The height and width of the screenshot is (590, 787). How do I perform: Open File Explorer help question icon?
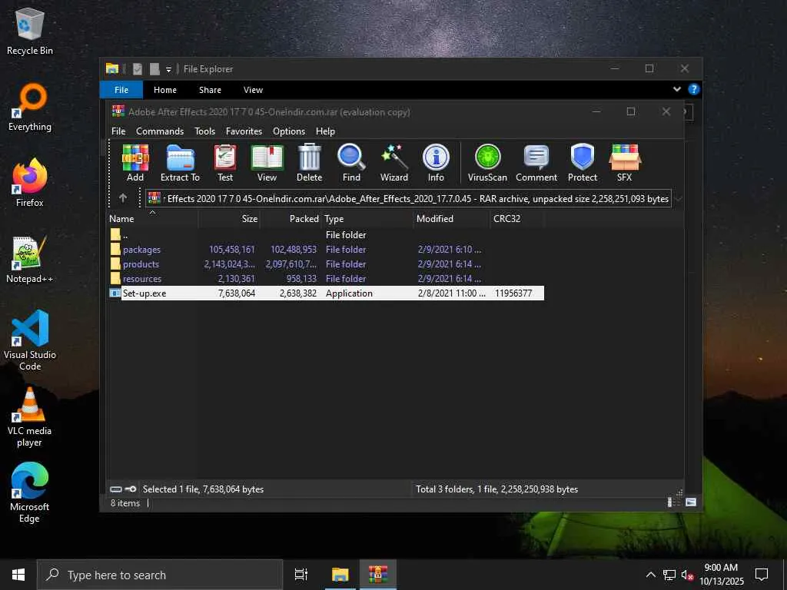694,89
